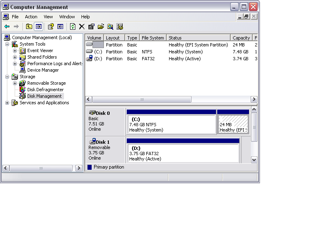Click the magnifier Explore toolbar icon
This screenshot has width=317, height=237.
point(110,26)
